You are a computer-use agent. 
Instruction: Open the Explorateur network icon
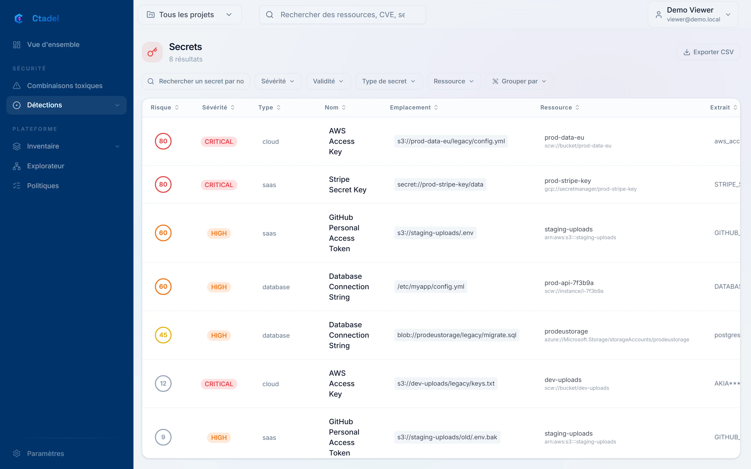pos(17,166)
